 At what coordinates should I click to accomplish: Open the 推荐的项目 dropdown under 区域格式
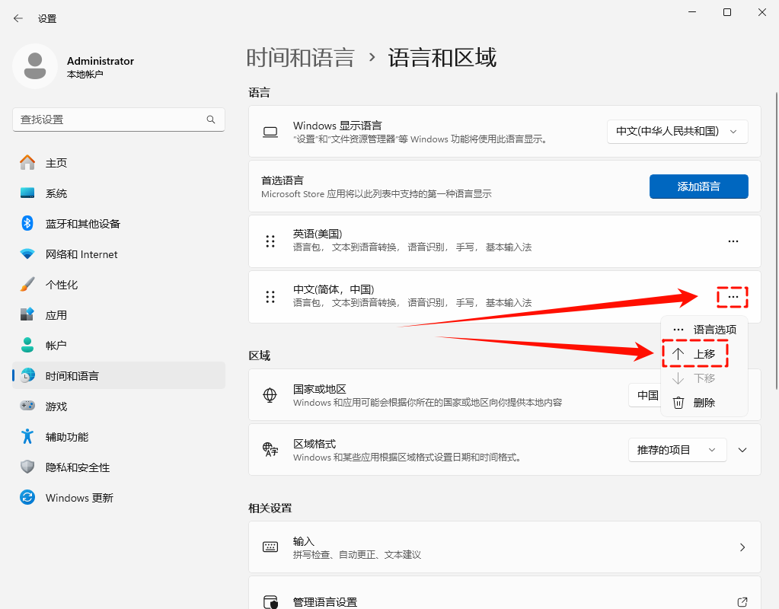[x=677, y=450]
